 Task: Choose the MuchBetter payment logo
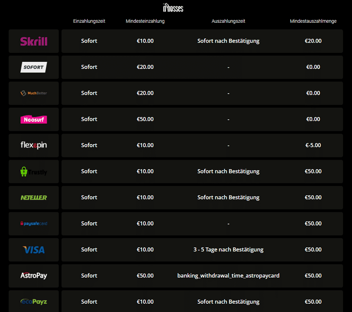click(x=34, y=93)
